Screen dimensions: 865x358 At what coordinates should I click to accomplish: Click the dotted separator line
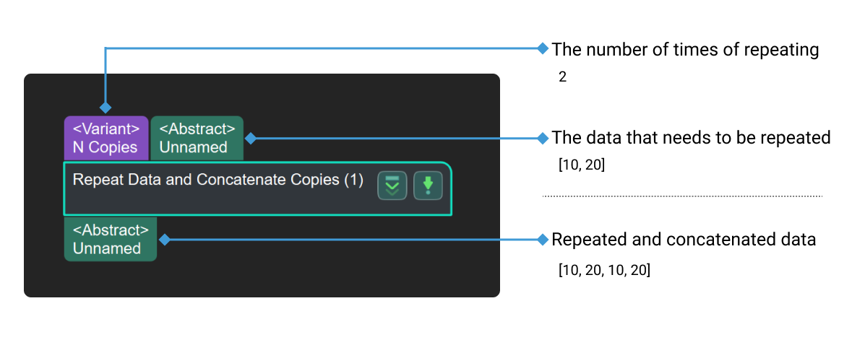[682, 196]
